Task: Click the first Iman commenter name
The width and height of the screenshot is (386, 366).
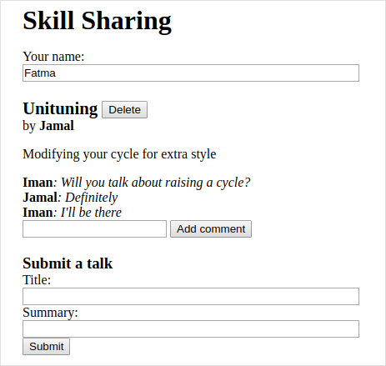Action: (x=38, y=183)
